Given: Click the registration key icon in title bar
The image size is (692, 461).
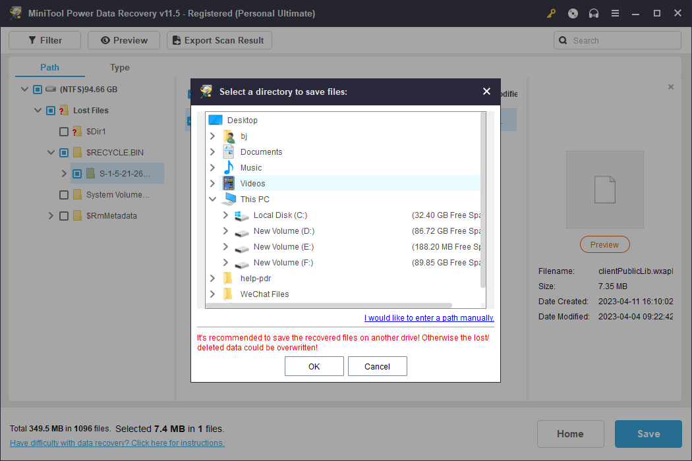Looking at the screenshot, I should pyautogui.click(x=551, y=13).
